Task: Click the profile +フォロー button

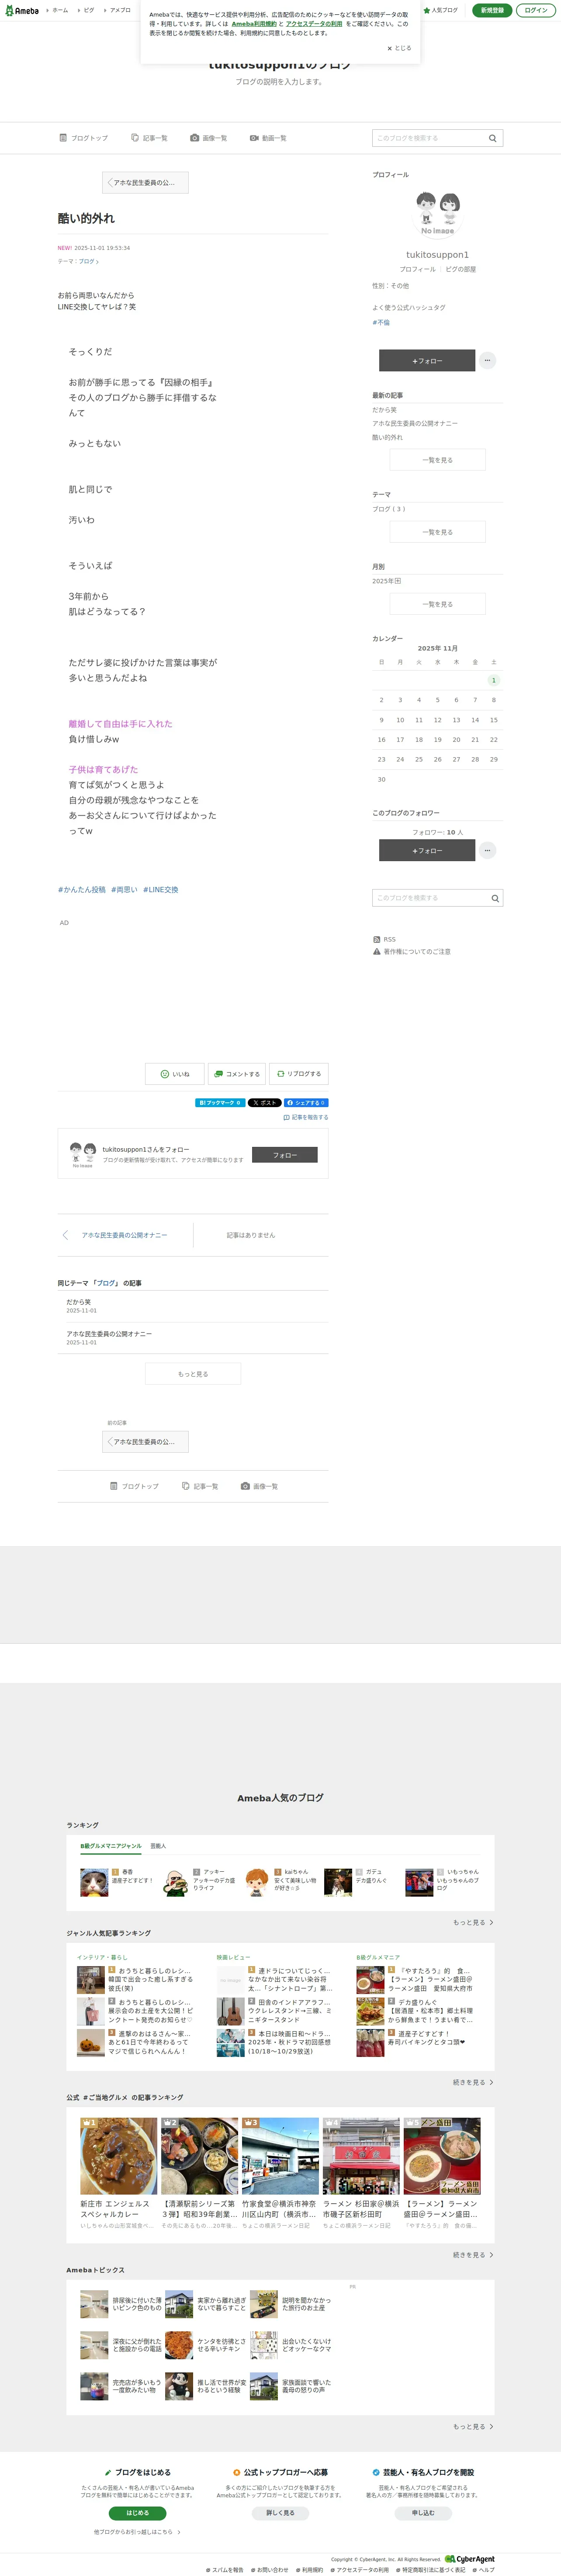Action: pyautogui.click(x=427, y=360)
